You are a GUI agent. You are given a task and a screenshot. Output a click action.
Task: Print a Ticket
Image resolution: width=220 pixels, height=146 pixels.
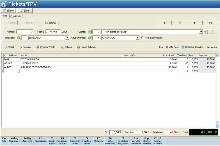(9, 47)
